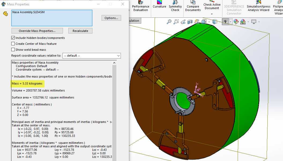This screenshot has width=283, height=161.
Task: Expand the View Settings monitor dropdown arrow
Action: pyautogui.click(x=259, y=22)
